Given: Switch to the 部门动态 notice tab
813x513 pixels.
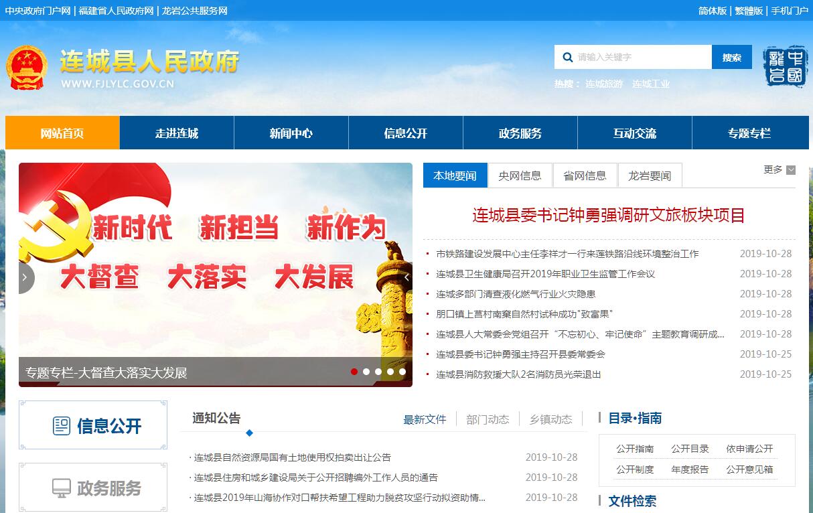Looking at the screenshot, I should point(488,419).
